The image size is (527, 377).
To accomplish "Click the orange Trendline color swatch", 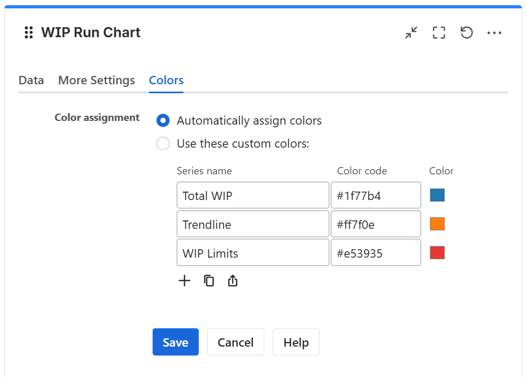I will point(437,224).
